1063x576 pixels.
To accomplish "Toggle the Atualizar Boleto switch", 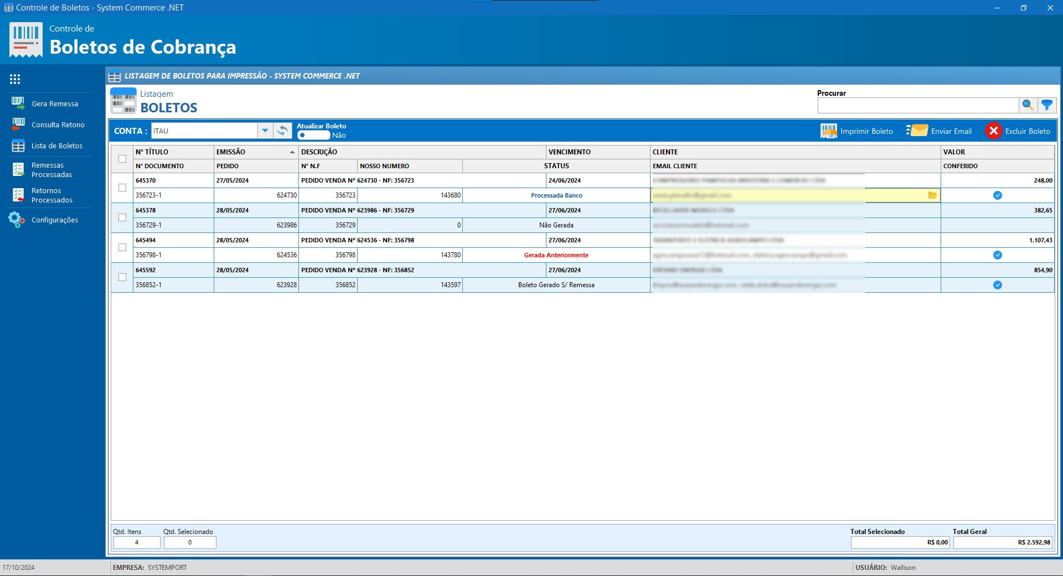I will point(313,135).
